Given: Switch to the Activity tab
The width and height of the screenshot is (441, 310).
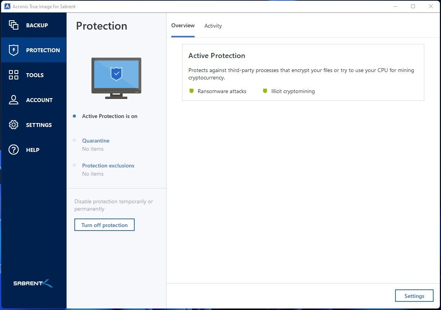Looking at the screenshot, I should click(213, 26).
